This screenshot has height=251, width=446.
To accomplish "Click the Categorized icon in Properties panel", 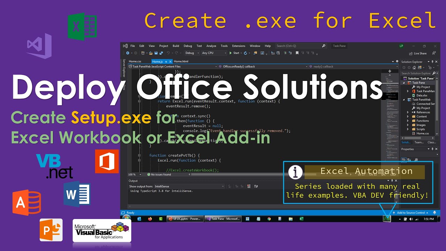I will (x=404, y=160).
